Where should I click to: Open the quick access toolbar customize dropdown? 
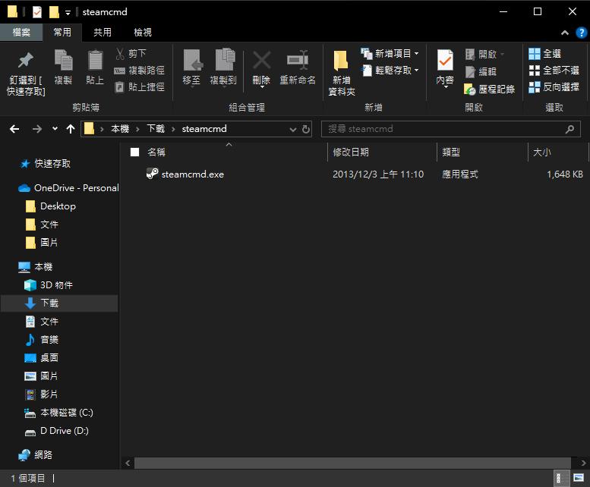pos(68,13)
